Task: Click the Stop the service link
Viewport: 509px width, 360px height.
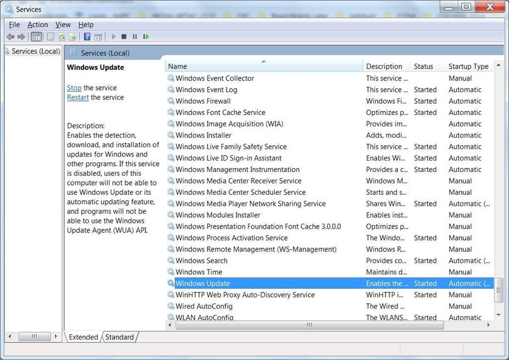Action: [75, 88]
